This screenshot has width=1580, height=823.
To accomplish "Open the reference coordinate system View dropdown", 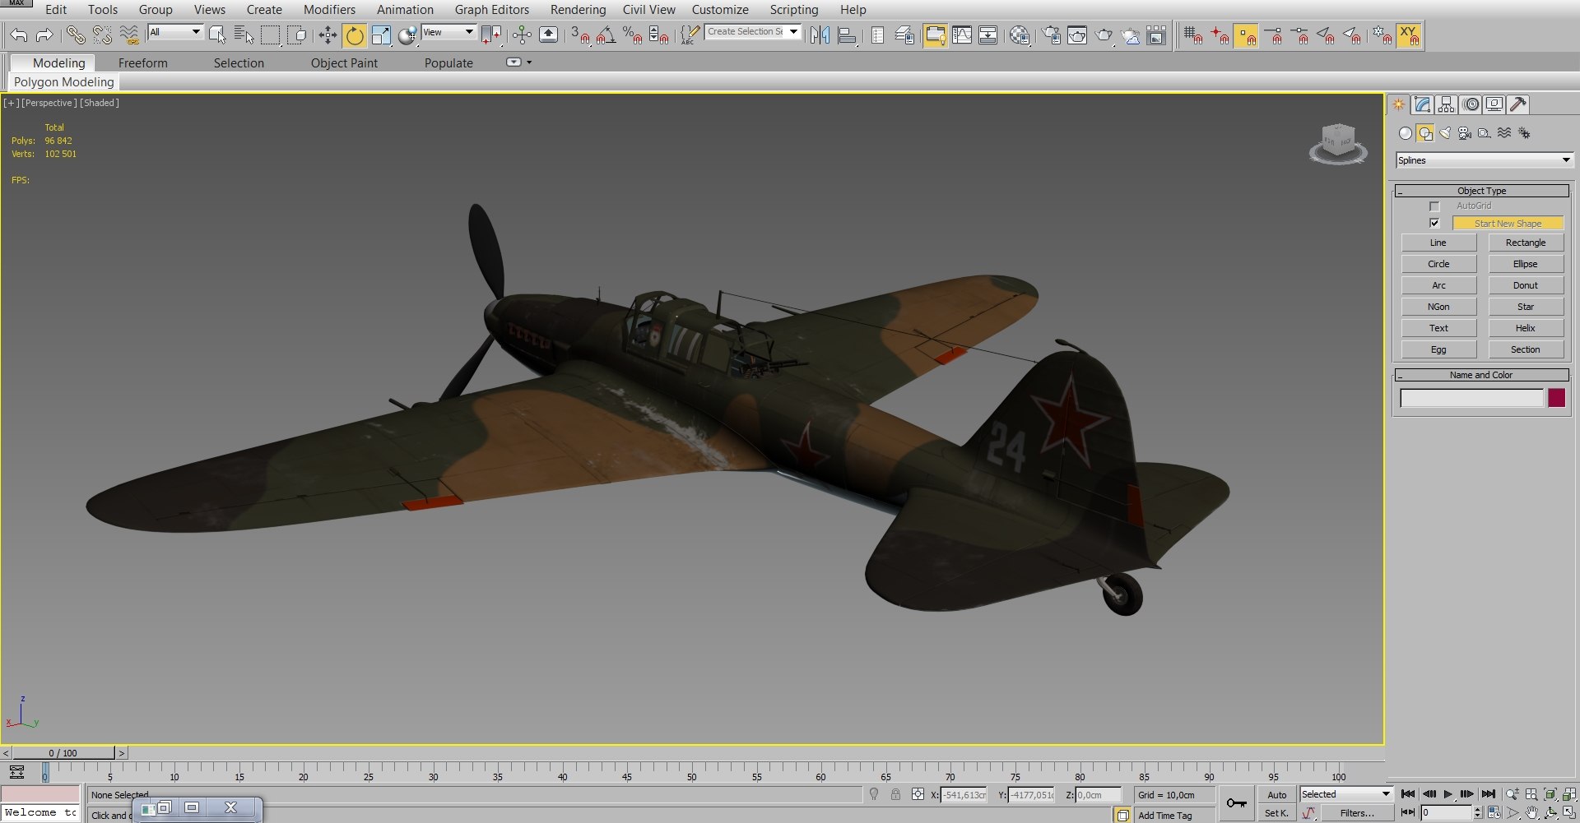I will [448, 32].
